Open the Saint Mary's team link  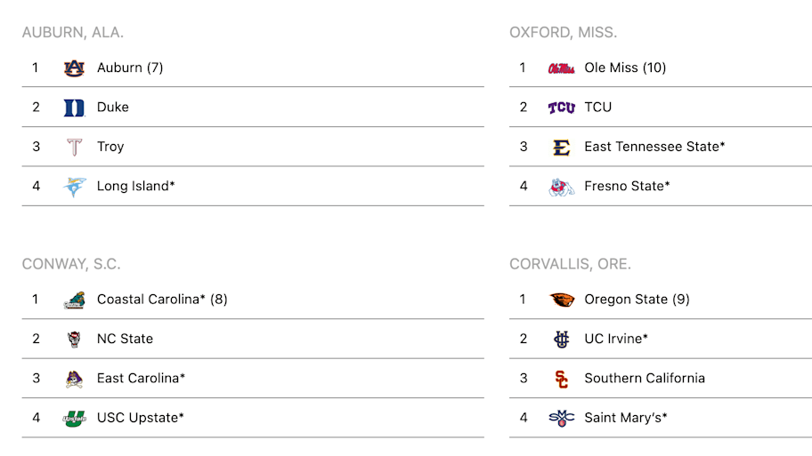626,418
